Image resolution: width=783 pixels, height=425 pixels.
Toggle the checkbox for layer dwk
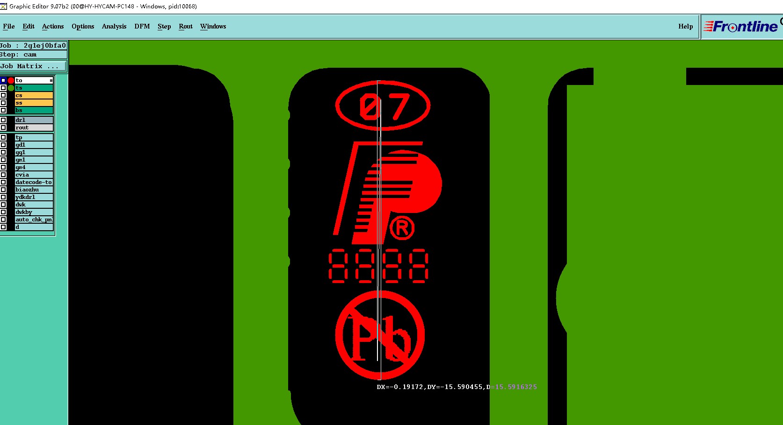point(3,205)
